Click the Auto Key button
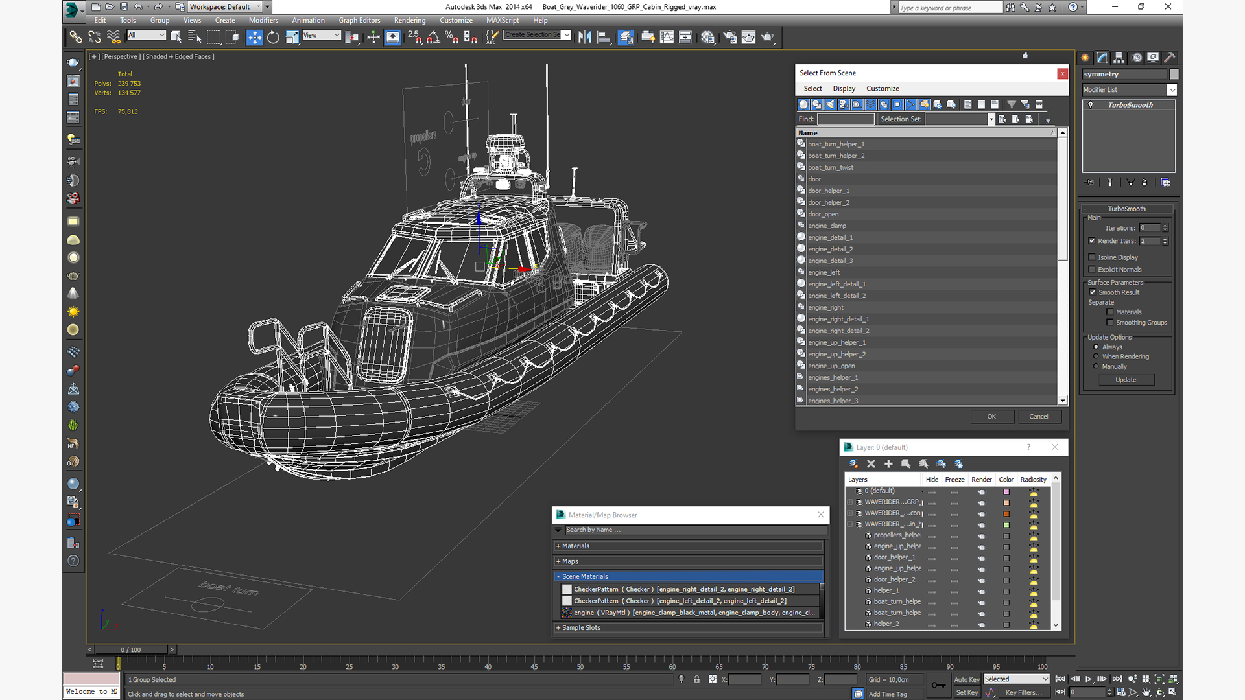Screen dimensions: 1245x700 (966, 679)
